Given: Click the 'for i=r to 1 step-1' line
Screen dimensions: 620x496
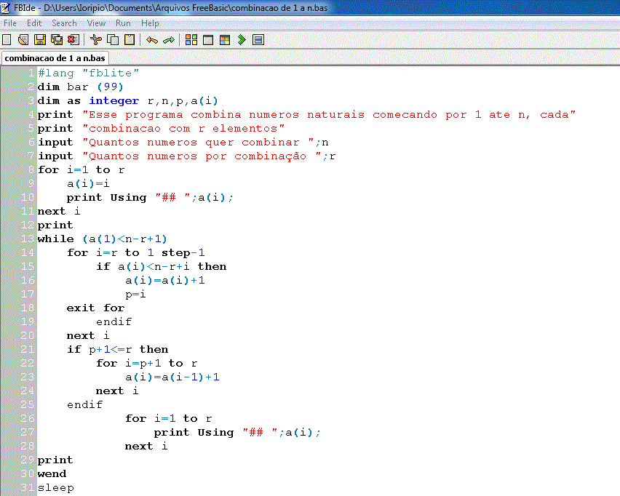Looking at the screenshot, I should click(x=135, y=253).
